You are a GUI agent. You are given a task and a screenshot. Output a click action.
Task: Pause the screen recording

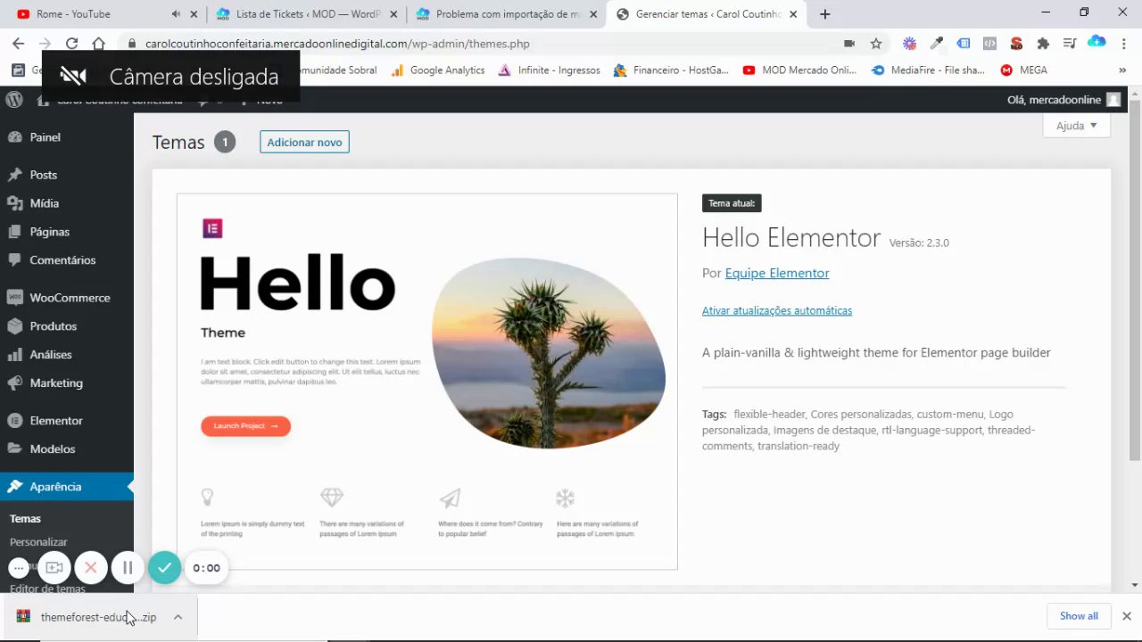tap(128, 568)
